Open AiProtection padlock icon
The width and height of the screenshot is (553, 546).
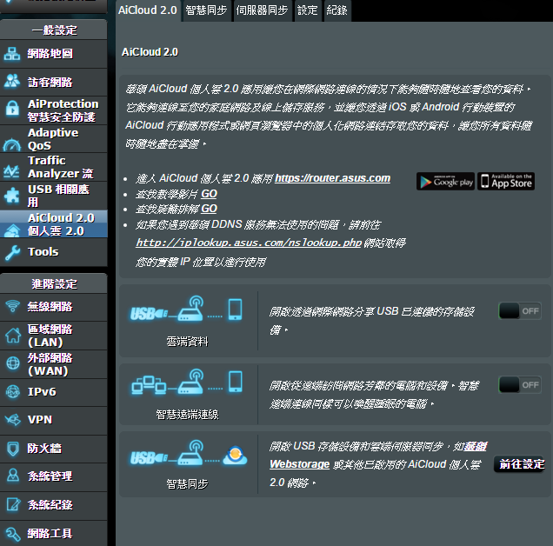[x=12, y=109]
